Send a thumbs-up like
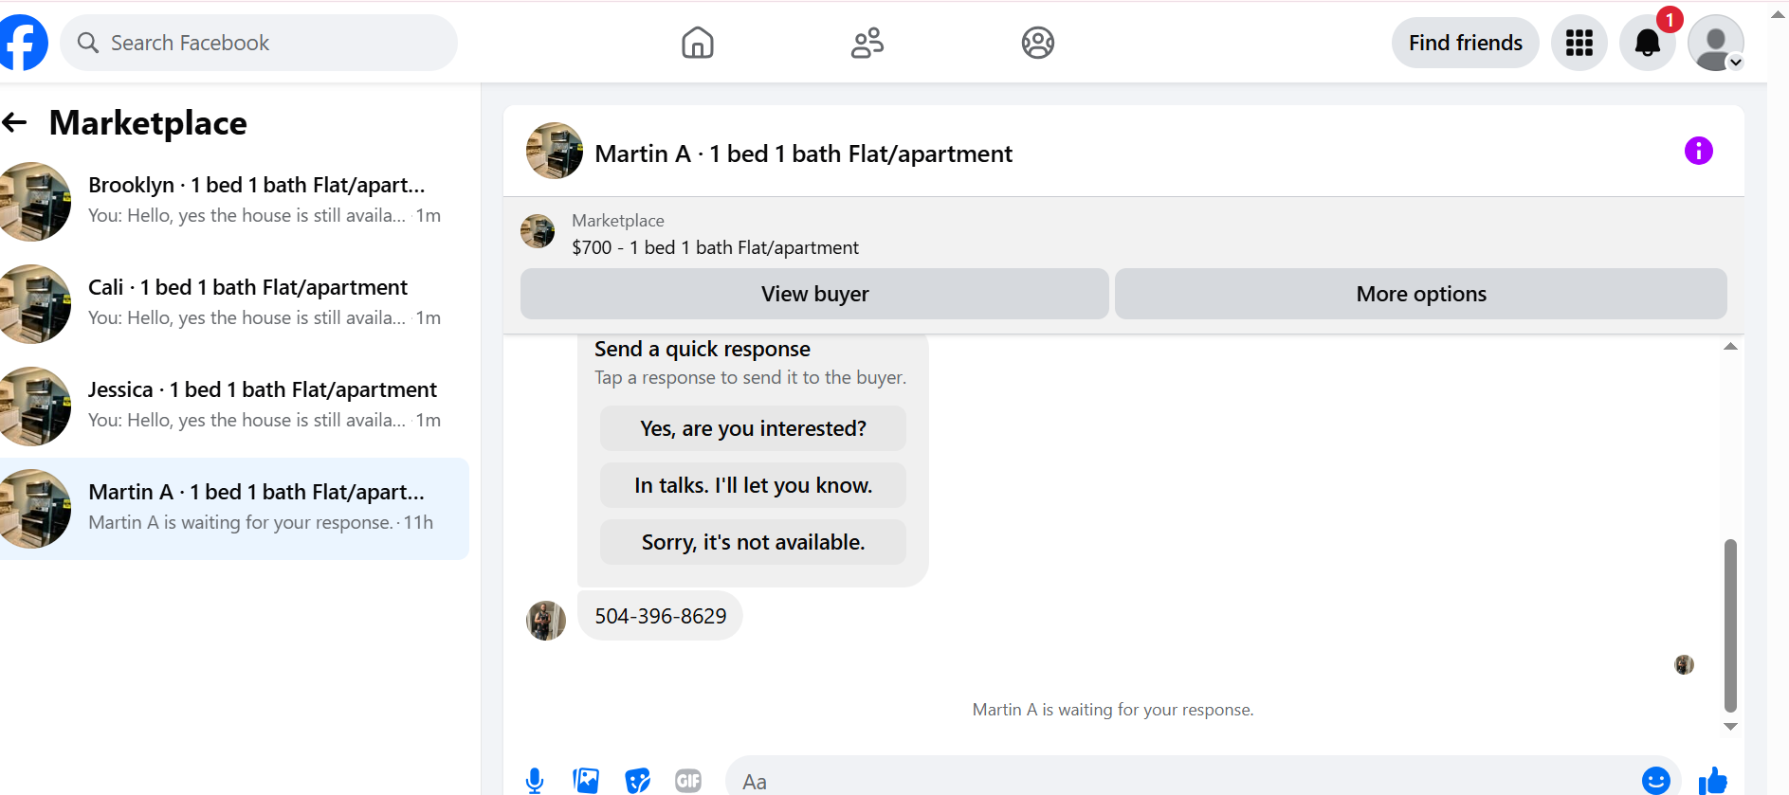 click(x=1713, y=781)
